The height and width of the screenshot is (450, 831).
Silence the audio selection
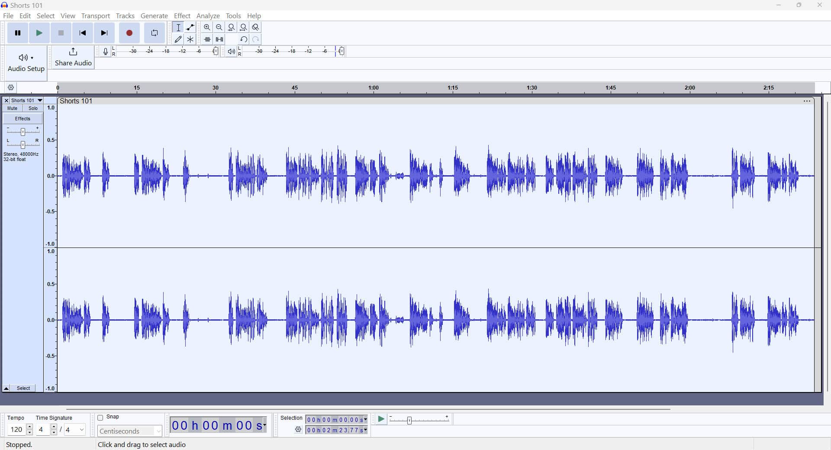219,39
